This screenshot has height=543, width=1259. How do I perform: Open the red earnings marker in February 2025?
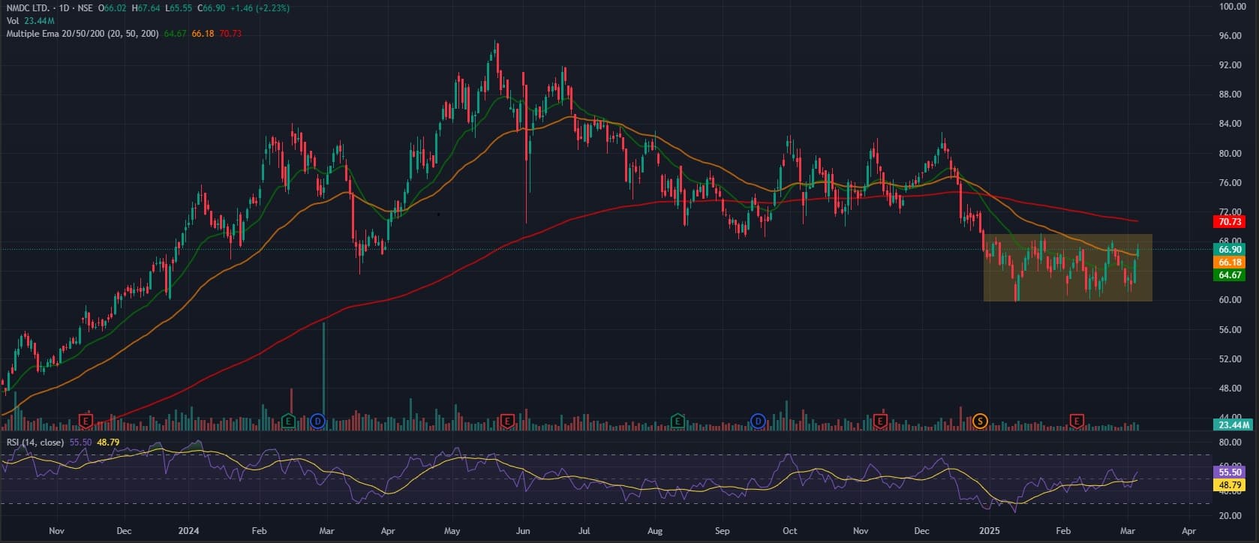pyautogui.click(x=1077, y=421)
